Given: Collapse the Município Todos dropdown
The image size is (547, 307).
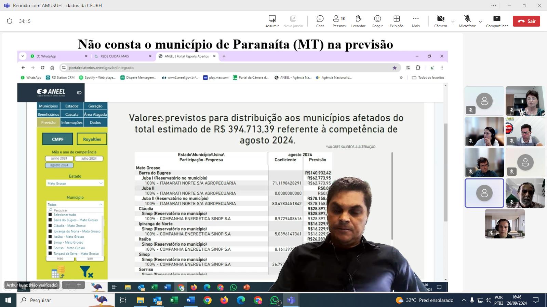Looking at the screenshot, I should [101, 204].
